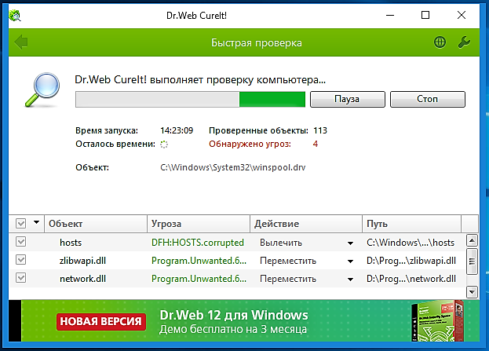Click the threat list scrollbar thumb
This screenshot has width=489, height=351.
coord(472,261)
